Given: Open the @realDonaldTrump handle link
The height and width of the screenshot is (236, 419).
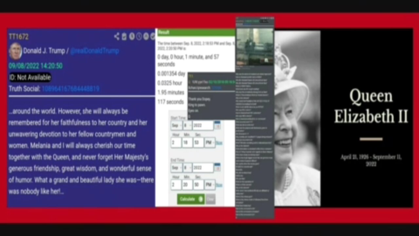Looking at the screenshot, I should 94,51.
